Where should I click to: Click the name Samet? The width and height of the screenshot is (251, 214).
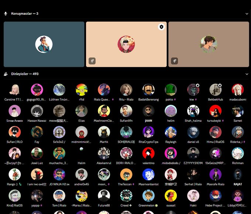238,121
